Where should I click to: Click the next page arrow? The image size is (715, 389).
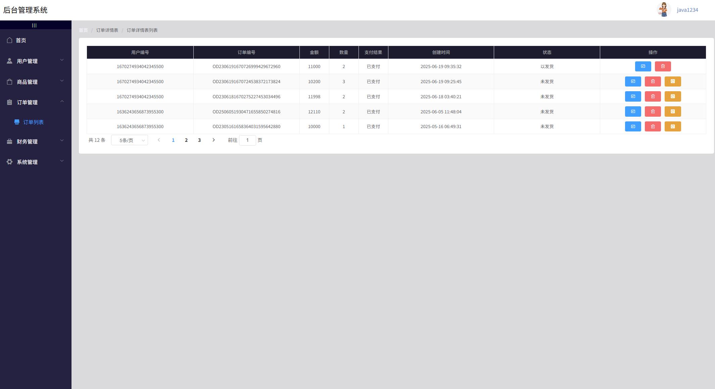(213, 140)
